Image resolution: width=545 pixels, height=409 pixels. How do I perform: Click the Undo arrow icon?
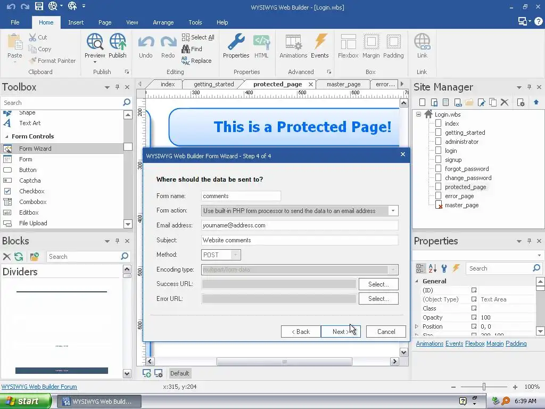coord(146,43)
